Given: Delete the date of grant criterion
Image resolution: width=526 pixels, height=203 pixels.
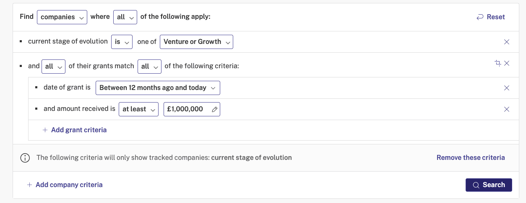Looking at the screenshot, I should click(506, 88).
